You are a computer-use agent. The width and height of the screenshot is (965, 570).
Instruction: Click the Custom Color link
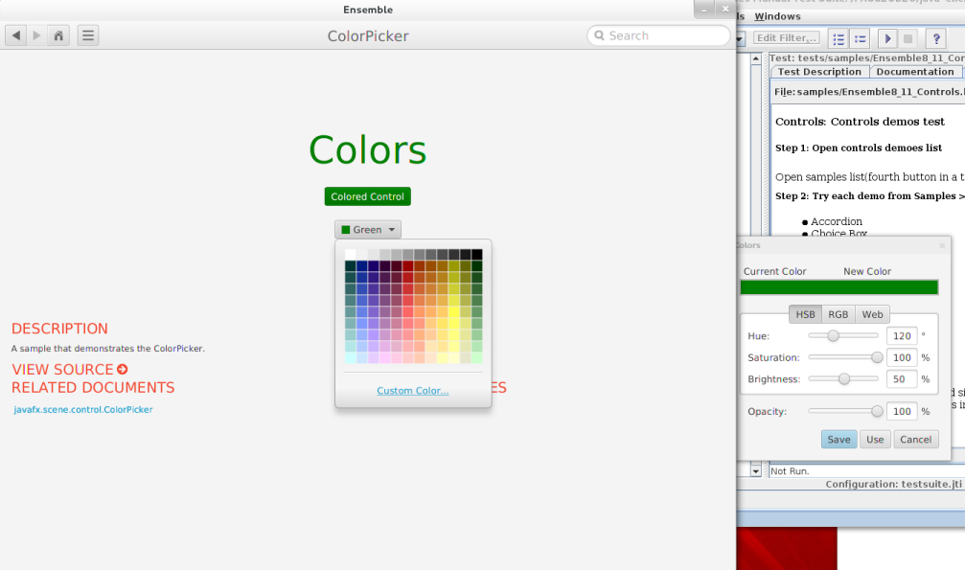click(412, 391)
